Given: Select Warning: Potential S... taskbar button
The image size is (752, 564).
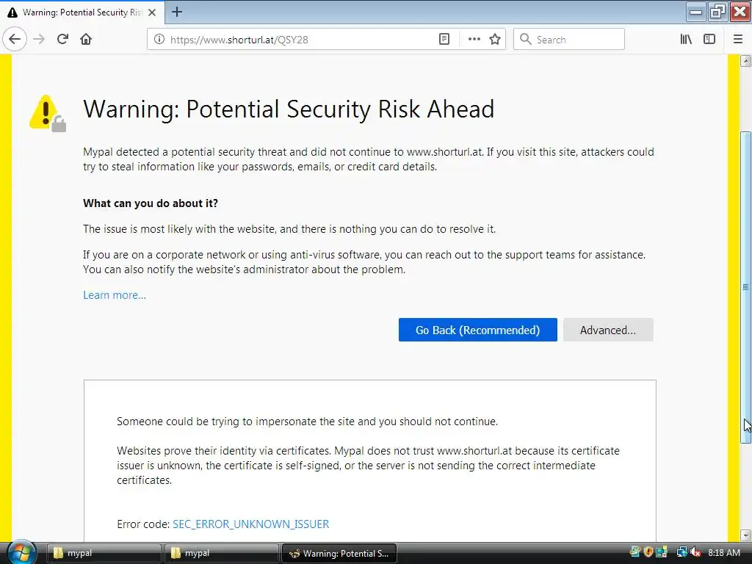Looking at the screenshot, I should (339, 553).
